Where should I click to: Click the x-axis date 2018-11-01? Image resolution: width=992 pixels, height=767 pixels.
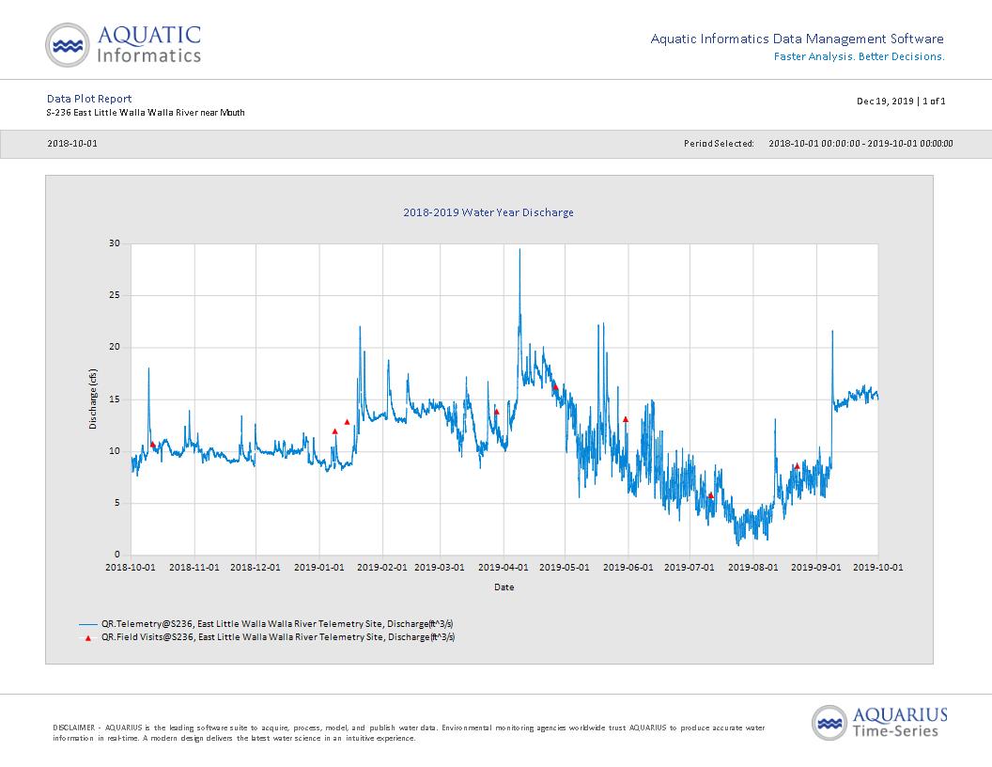point(194,567)
